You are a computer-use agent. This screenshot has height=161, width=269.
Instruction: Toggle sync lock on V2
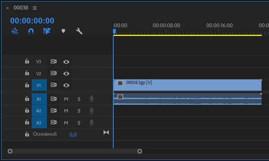(x=54, y=73)
